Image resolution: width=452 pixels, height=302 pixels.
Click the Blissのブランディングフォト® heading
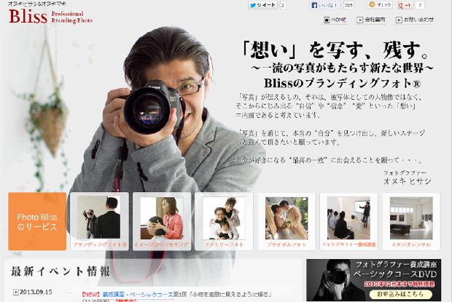342,83
